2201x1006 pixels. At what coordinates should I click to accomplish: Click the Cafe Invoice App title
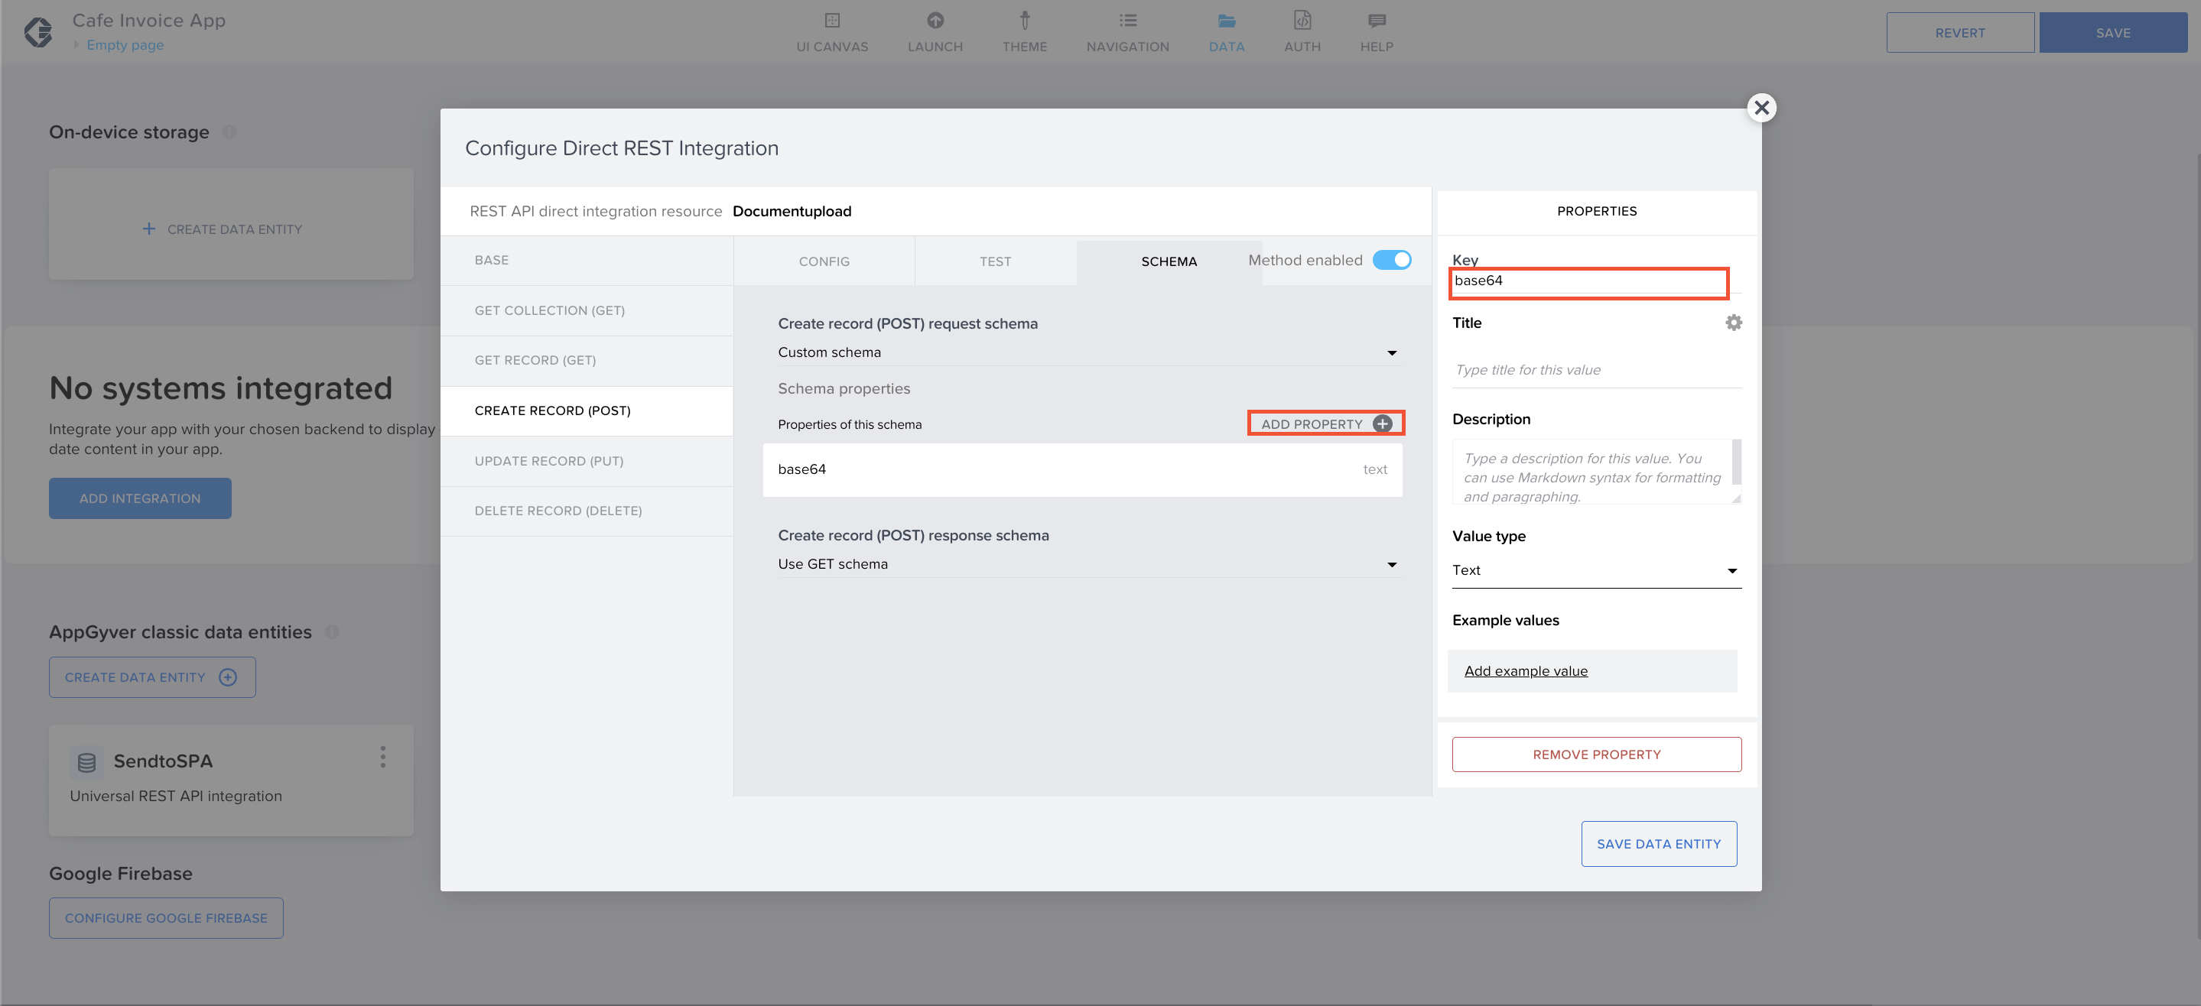(x=148, y=21)
